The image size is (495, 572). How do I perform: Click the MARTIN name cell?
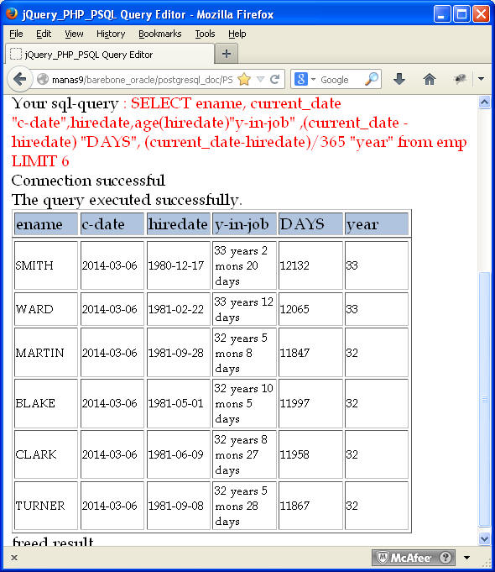pyautogui.click(x=46, y=353)
